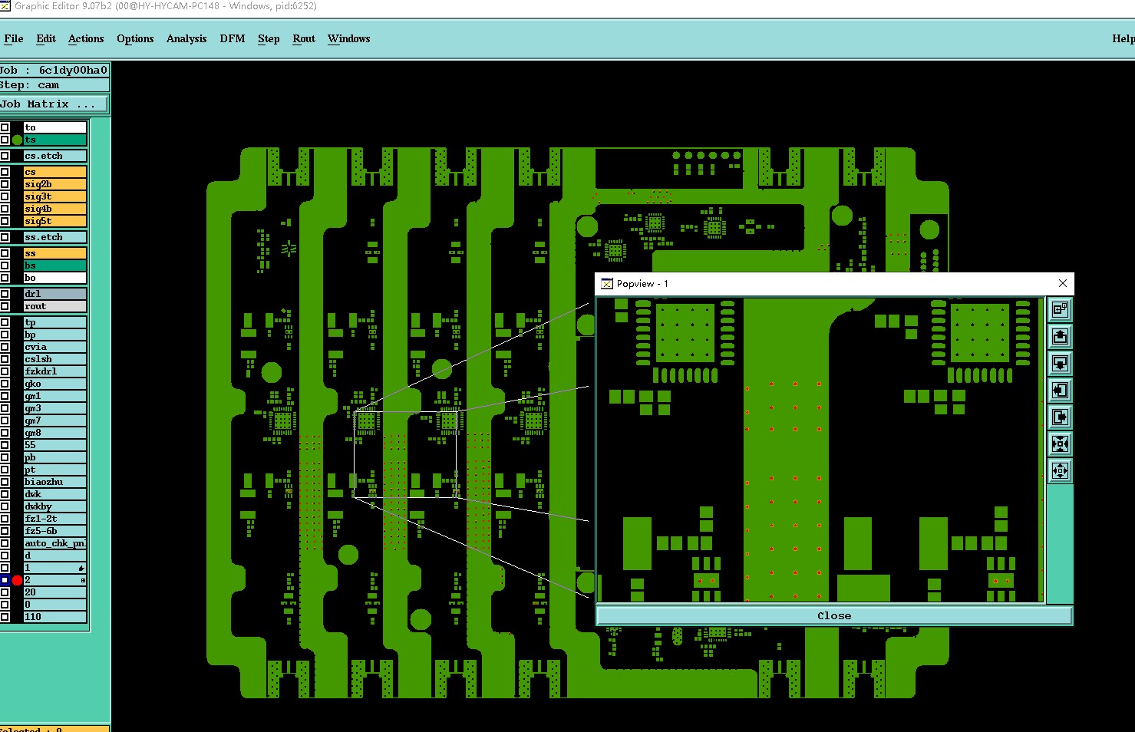Viewport: 1135px width, 732px height.
Task: Toggle checkbox for layer 2
Action: (x=5, y=580)
